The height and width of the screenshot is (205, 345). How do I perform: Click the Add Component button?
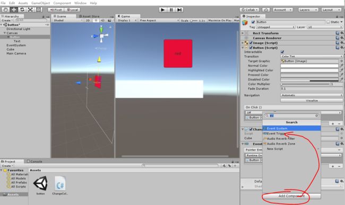coord(291,196)
